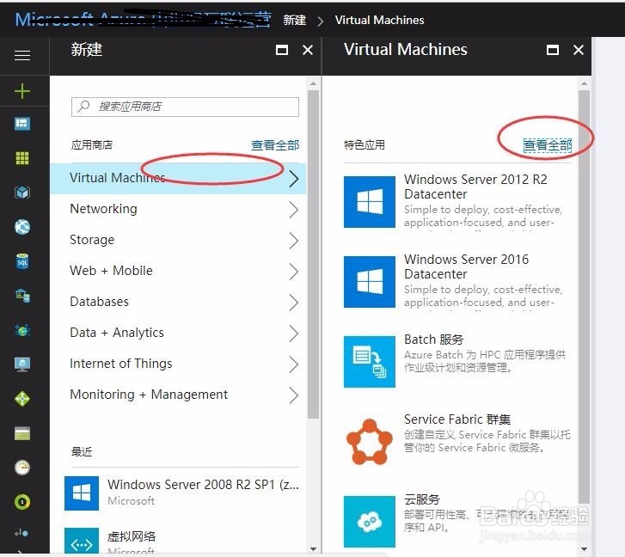
Task: Select the Networking category
Action: pyautogui.click(x=178, y=209)
